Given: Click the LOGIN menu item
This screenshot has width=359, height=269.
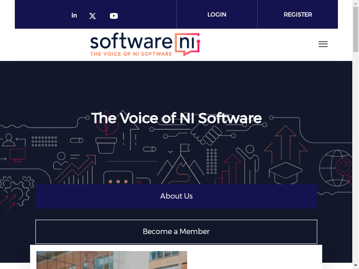Looking at the screenshot, I should 217,15.
